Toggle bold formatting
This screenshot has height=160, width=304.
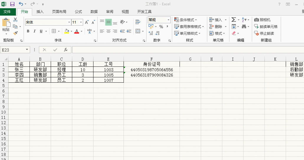(x=28, y=31)
